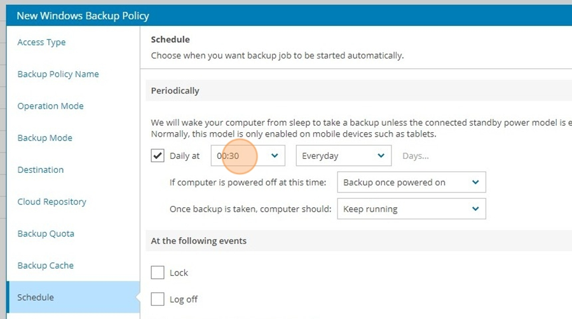Go to Backup Policy Name step
Viewport: 572px width, 319px height.
pyautogui.click(x=58, y=74)
